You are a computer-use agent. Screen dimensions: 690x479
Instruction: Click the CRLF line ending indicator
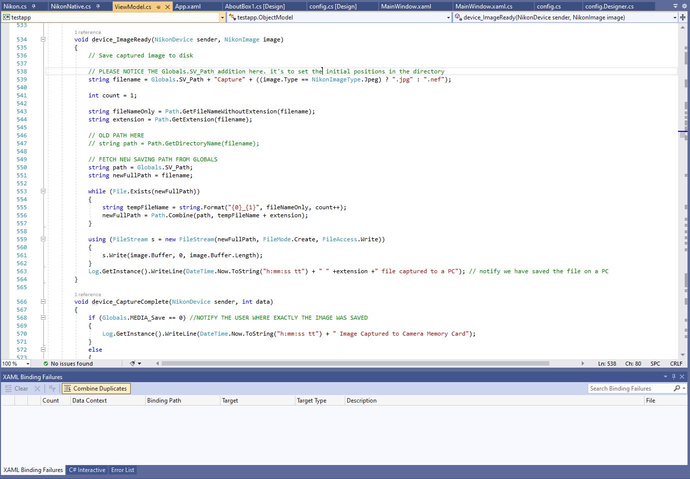677,364
